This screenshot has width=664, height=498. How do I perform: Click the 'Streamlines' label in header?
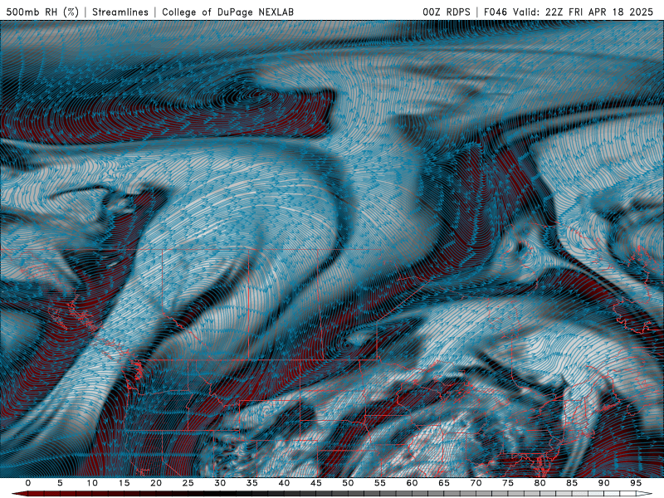pos(120,12)
